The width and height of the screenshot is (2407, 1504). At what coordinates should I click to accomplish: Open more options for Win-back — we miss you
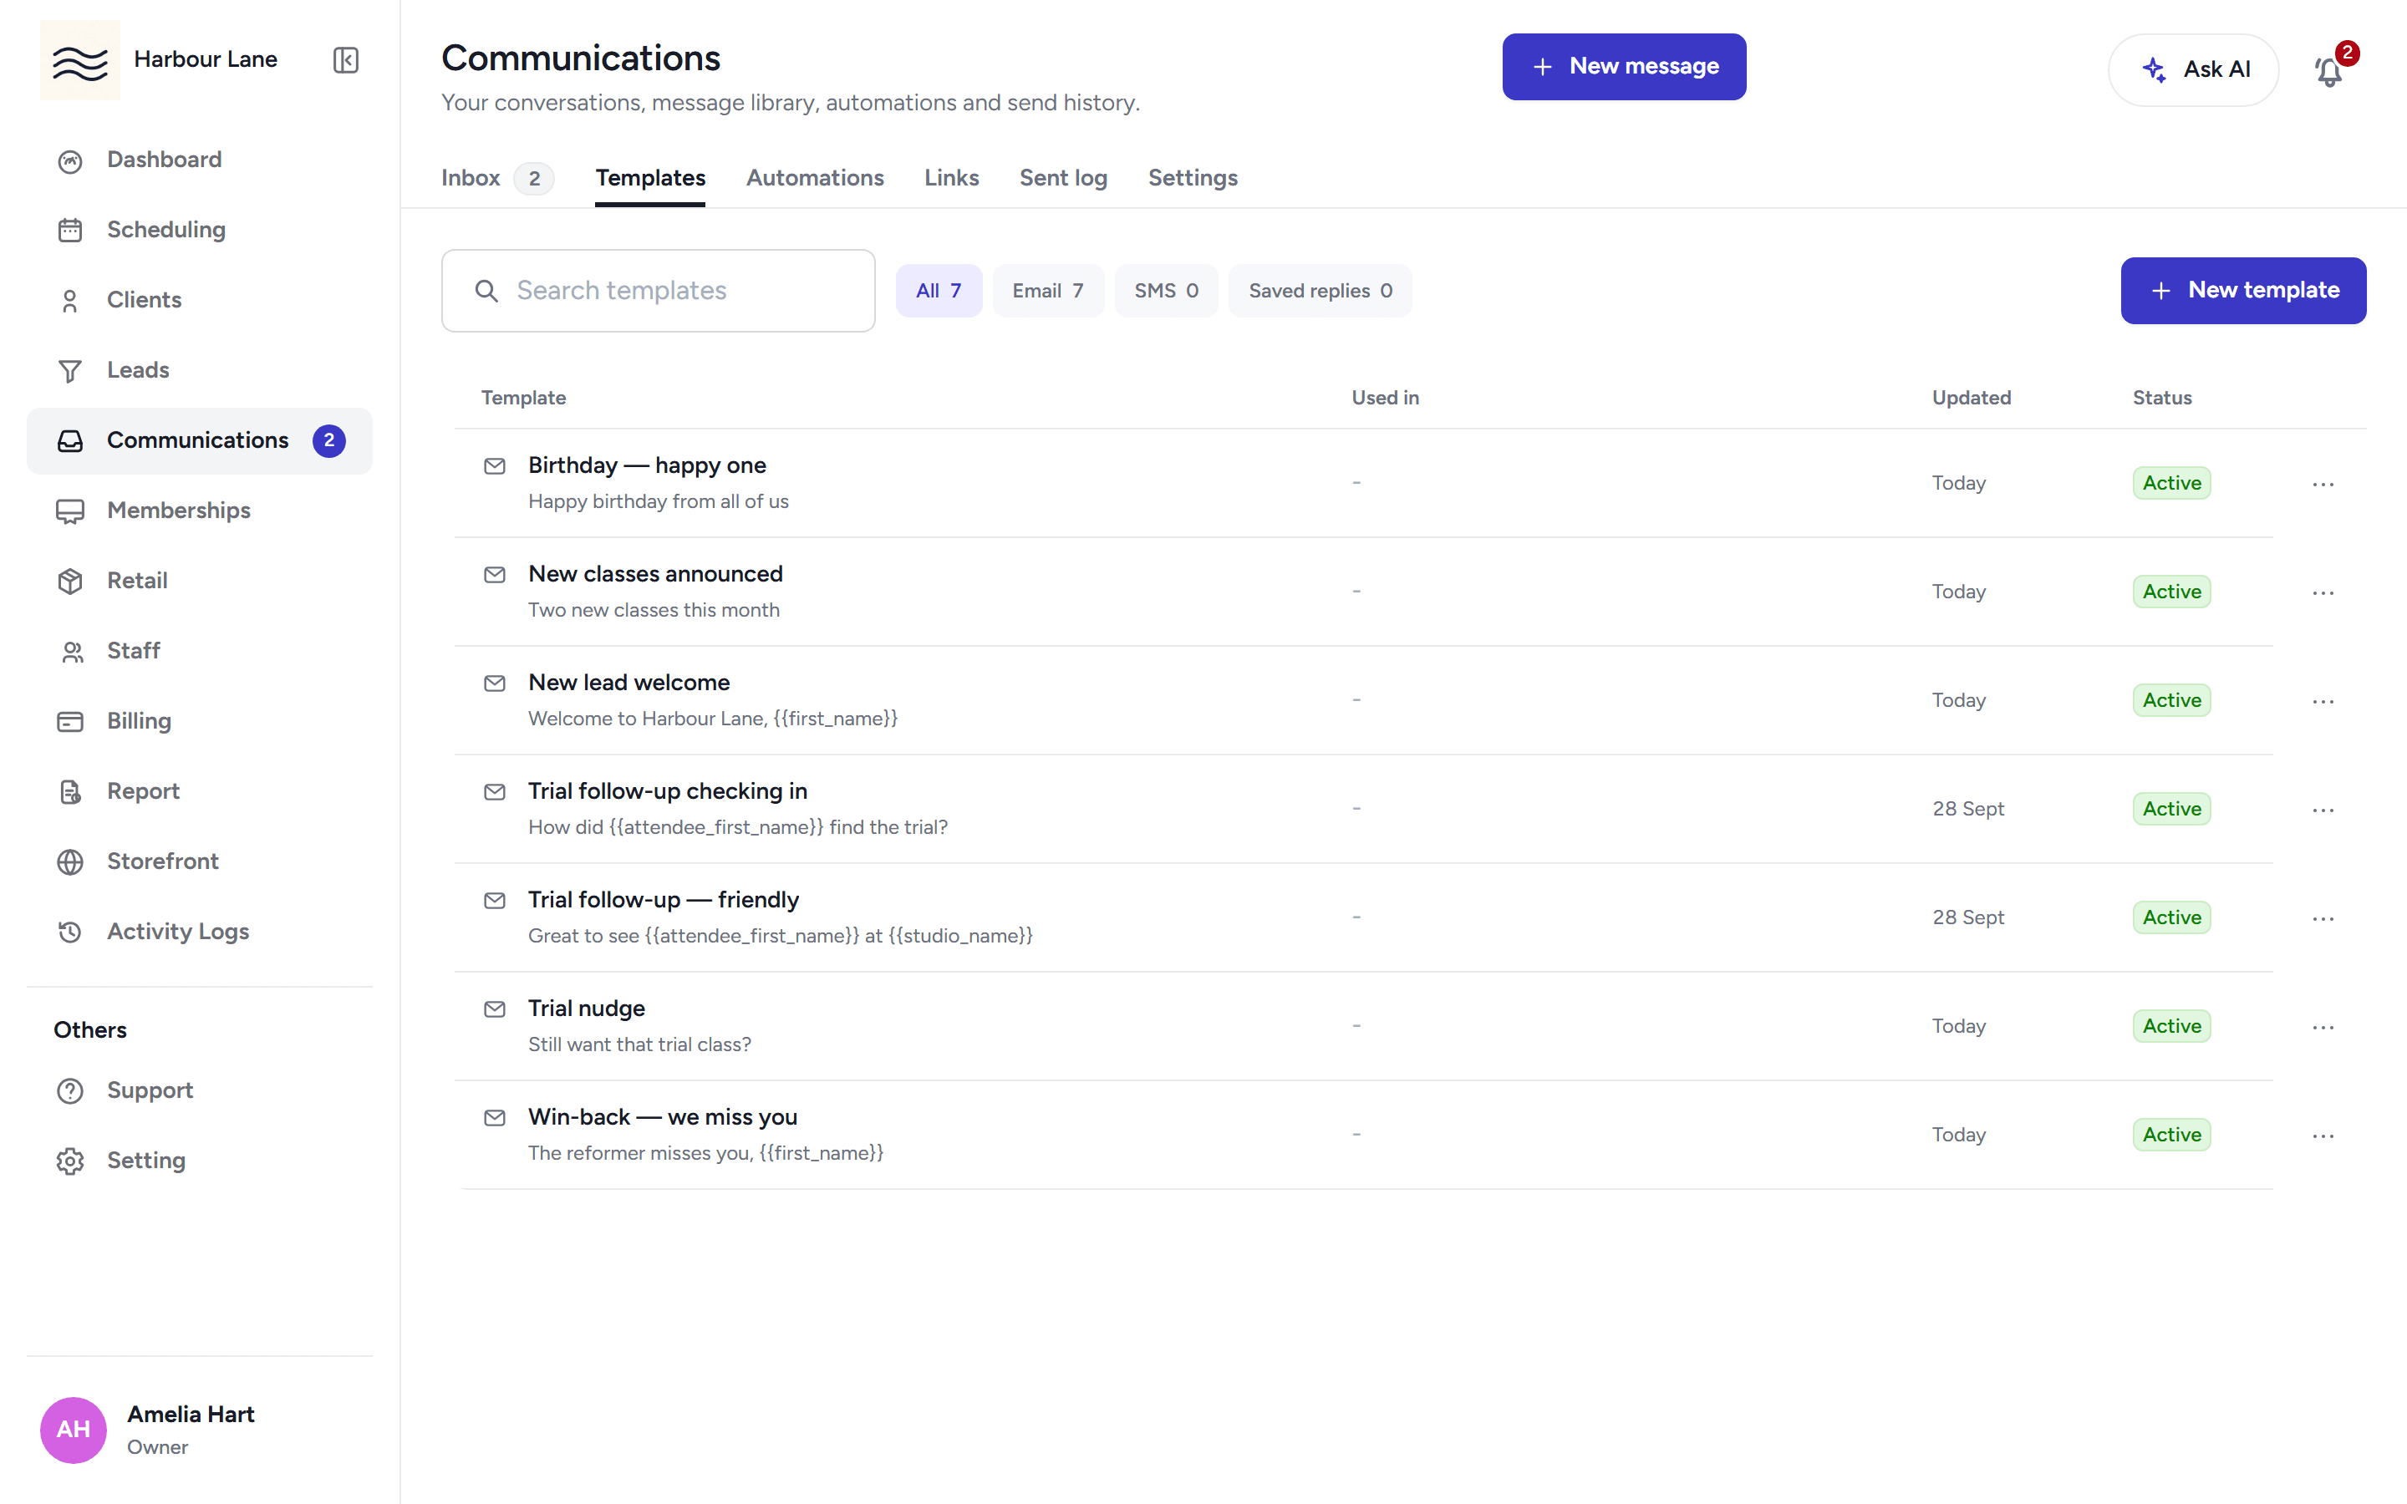[2323, 1135]
